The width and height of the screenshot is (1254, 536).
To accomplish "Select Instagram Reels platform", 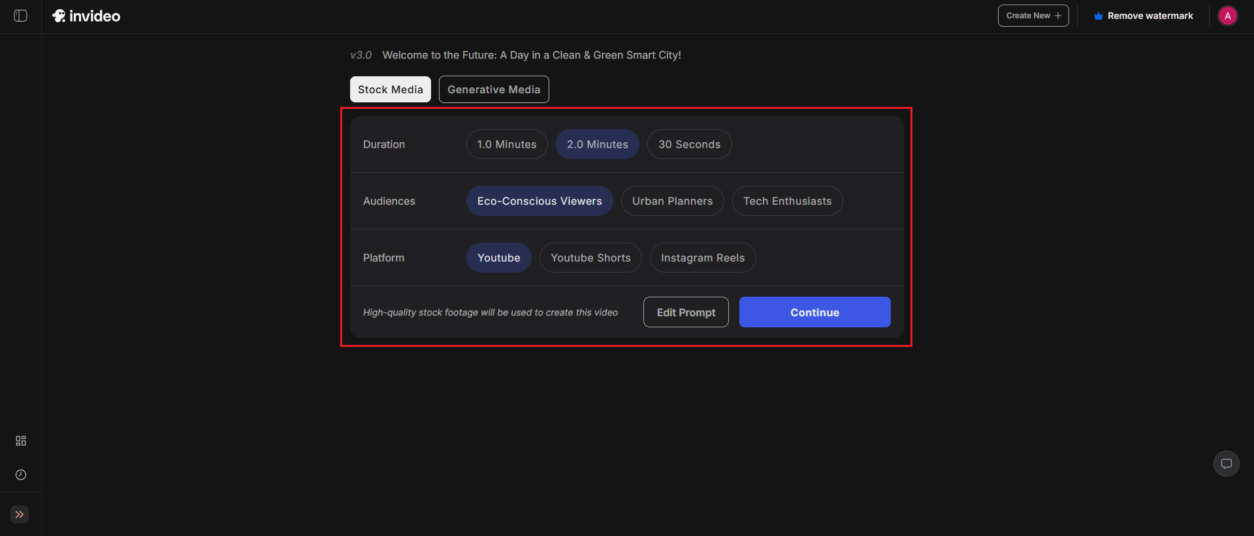I will pyautogui.click(x=702, y=258).
